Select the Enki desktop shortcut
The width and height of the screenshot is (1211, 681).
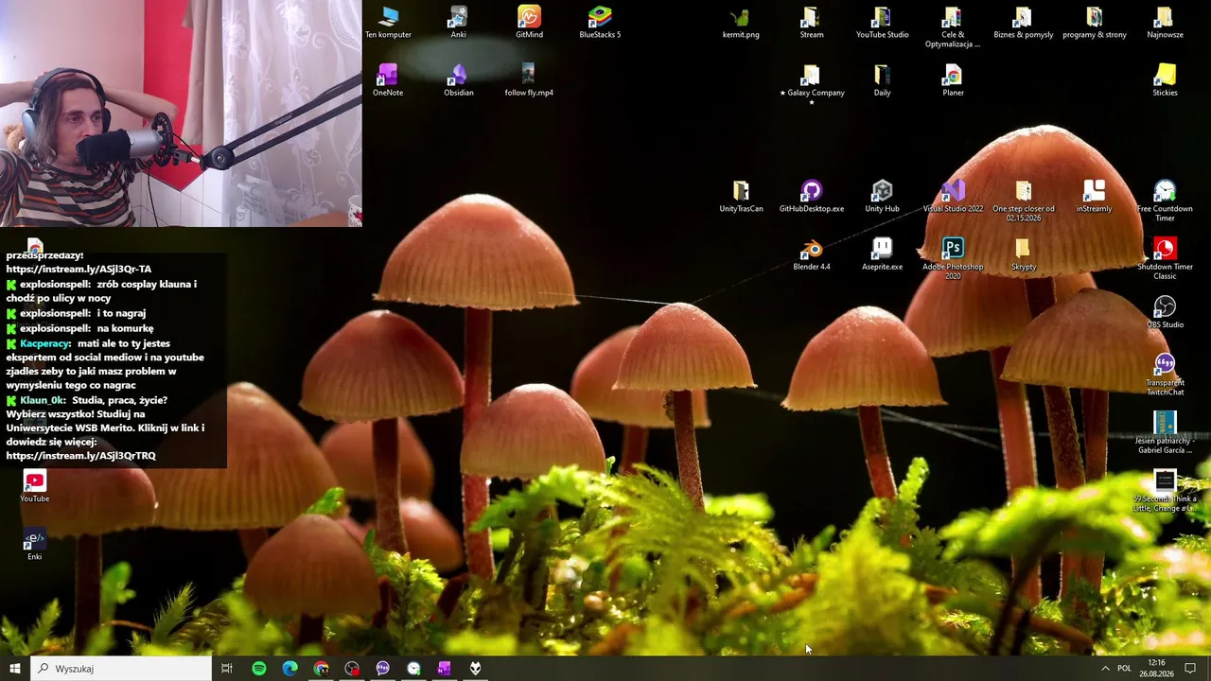pos(34,545)
